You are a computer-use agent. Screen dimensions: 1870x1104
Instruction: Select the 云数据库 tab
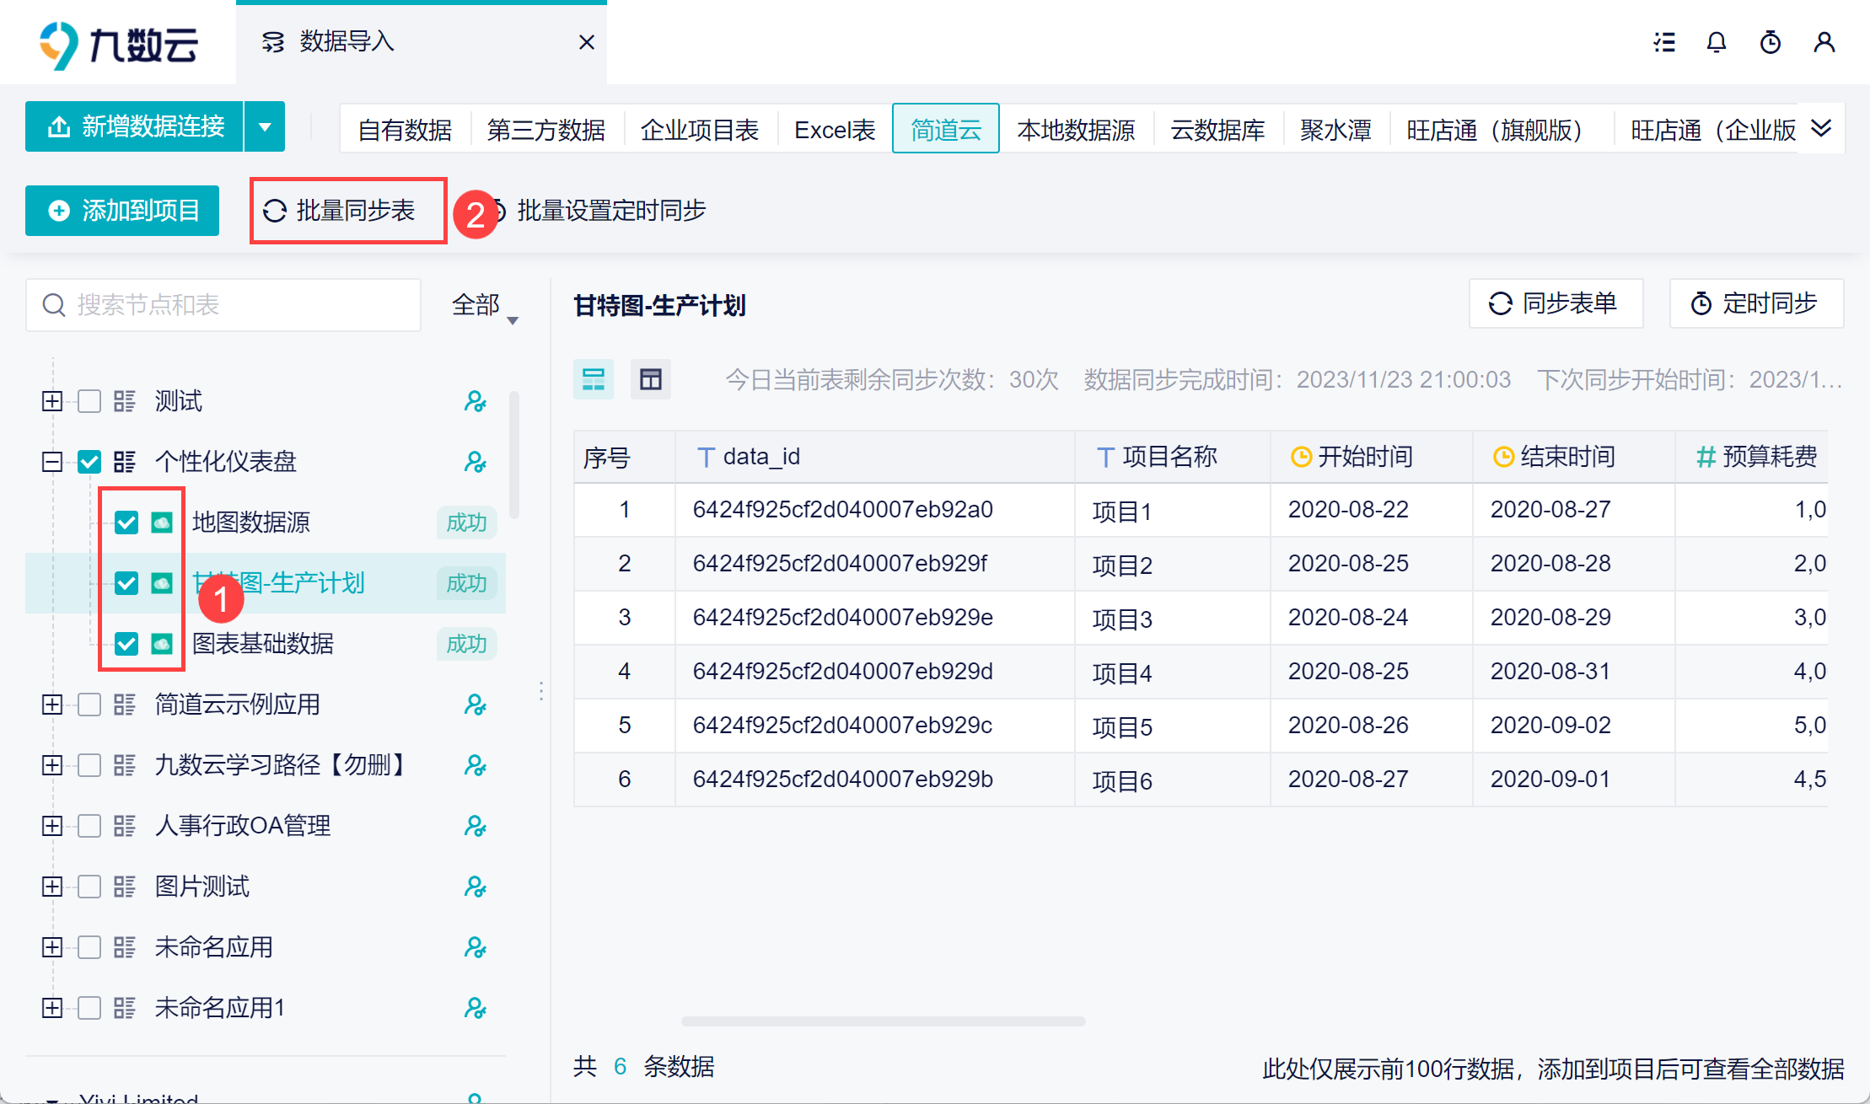click(1217, 130)
